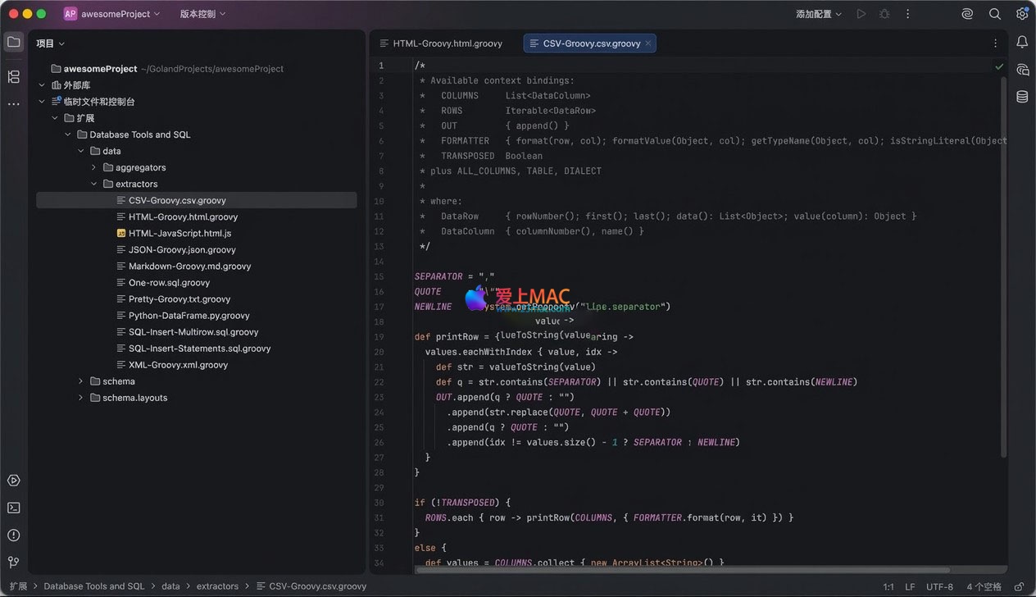Open the Git version control tool window
The height and width of the screenshot is (597, 1036).
tap(13, 562)
